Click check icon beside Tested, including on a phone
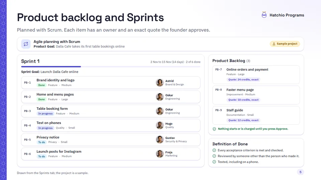Screen dimensions: 321x180 pyautogui.click(x=214, y=162)
